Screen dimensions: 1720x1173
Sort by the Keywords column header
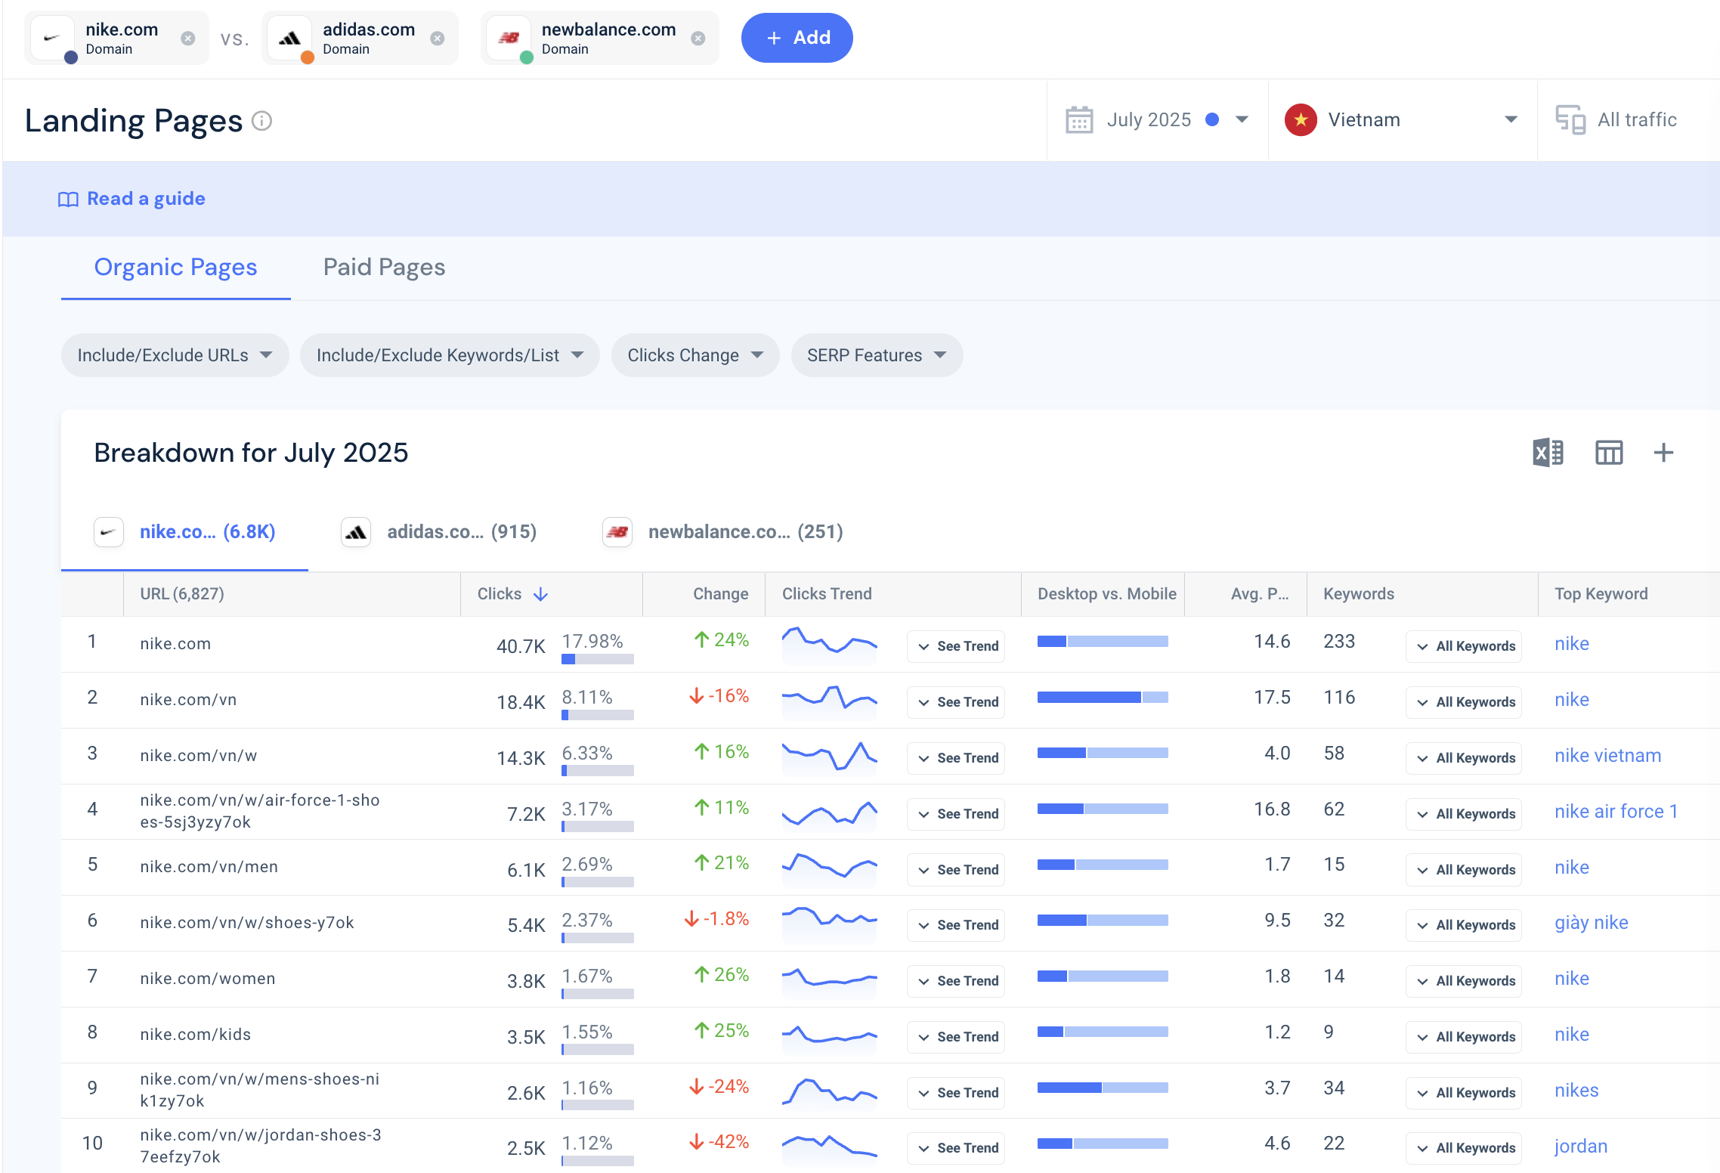coord(1359,594)
